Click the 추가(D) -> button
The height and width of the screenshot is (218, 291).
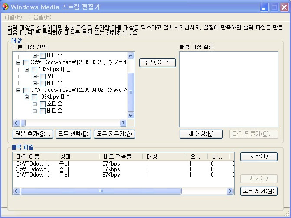pos(157,62)
